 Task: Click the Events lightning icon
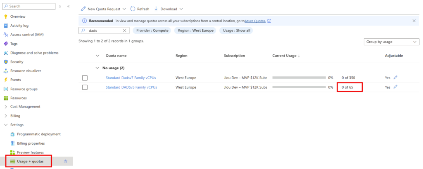click(5, 80)
